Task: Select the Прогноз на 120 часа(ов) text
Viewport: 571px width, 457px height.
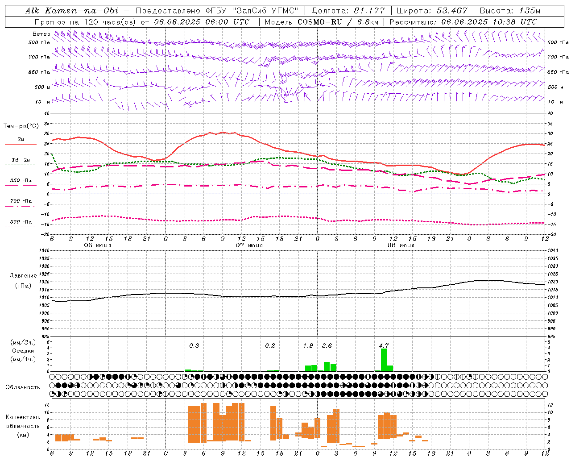Action: tap(86, 21)
